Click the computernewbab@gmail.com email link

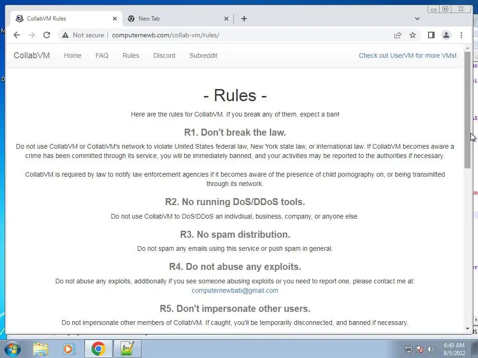pos(235,290)
